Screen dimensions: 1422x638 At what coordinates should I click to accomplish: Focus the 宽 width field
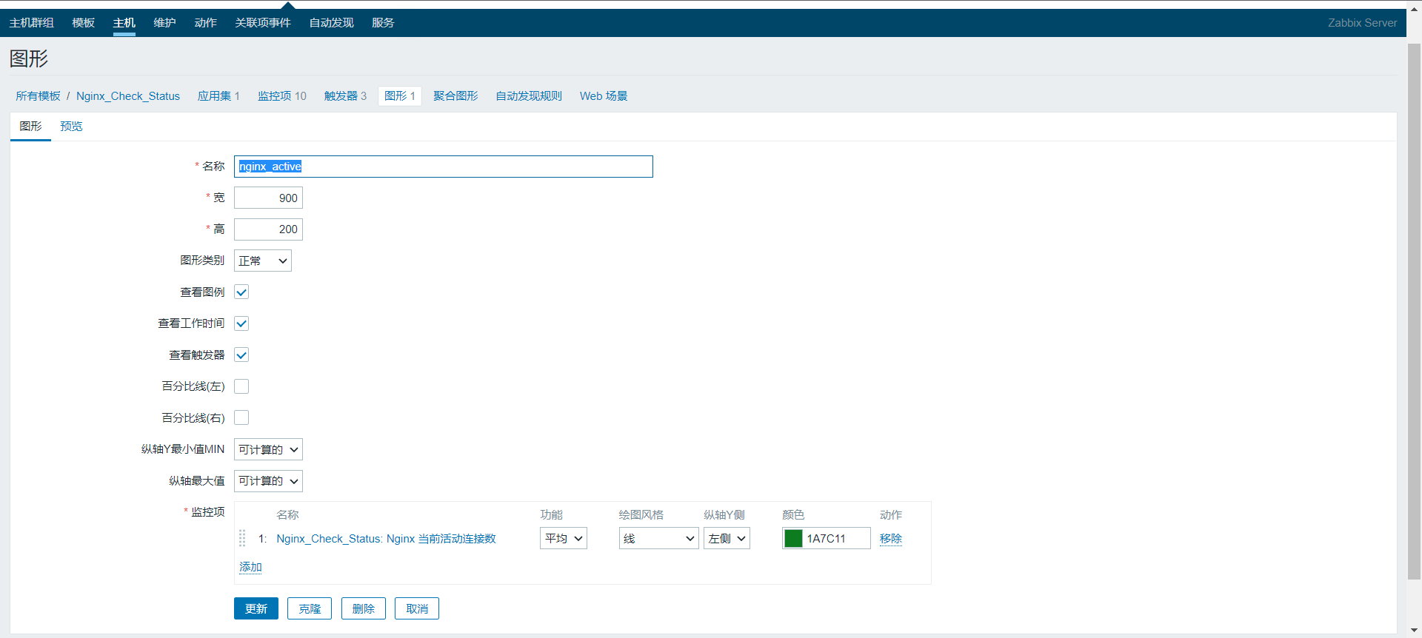pyautogui.click(x=268, y=198)
